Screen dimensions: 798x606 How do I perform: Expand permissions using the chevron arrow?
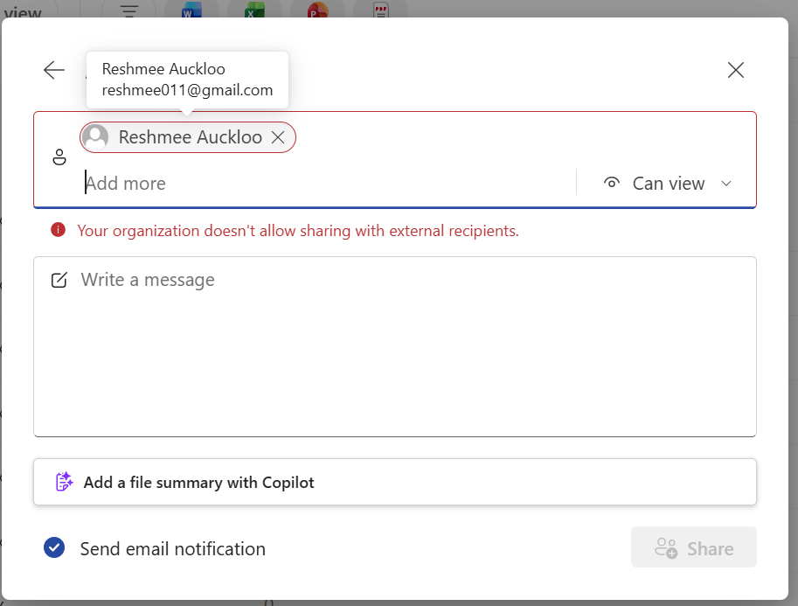(726, 184)
